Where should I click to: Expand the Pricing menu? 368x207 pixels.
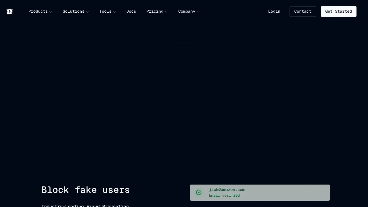click(x=157, y=11)
